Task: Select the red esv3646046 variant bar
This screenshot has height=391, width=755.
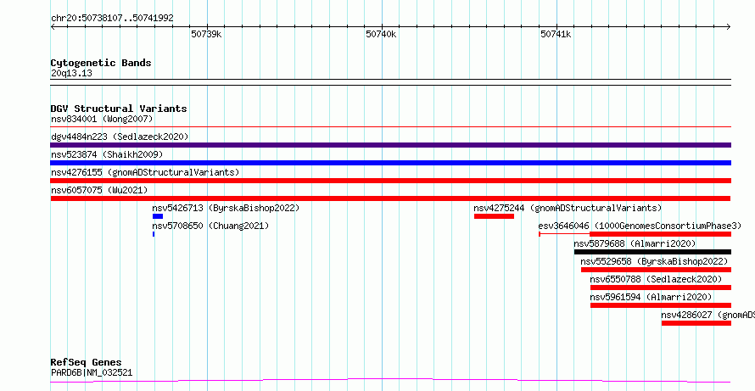Action: (x=660, y=234)
